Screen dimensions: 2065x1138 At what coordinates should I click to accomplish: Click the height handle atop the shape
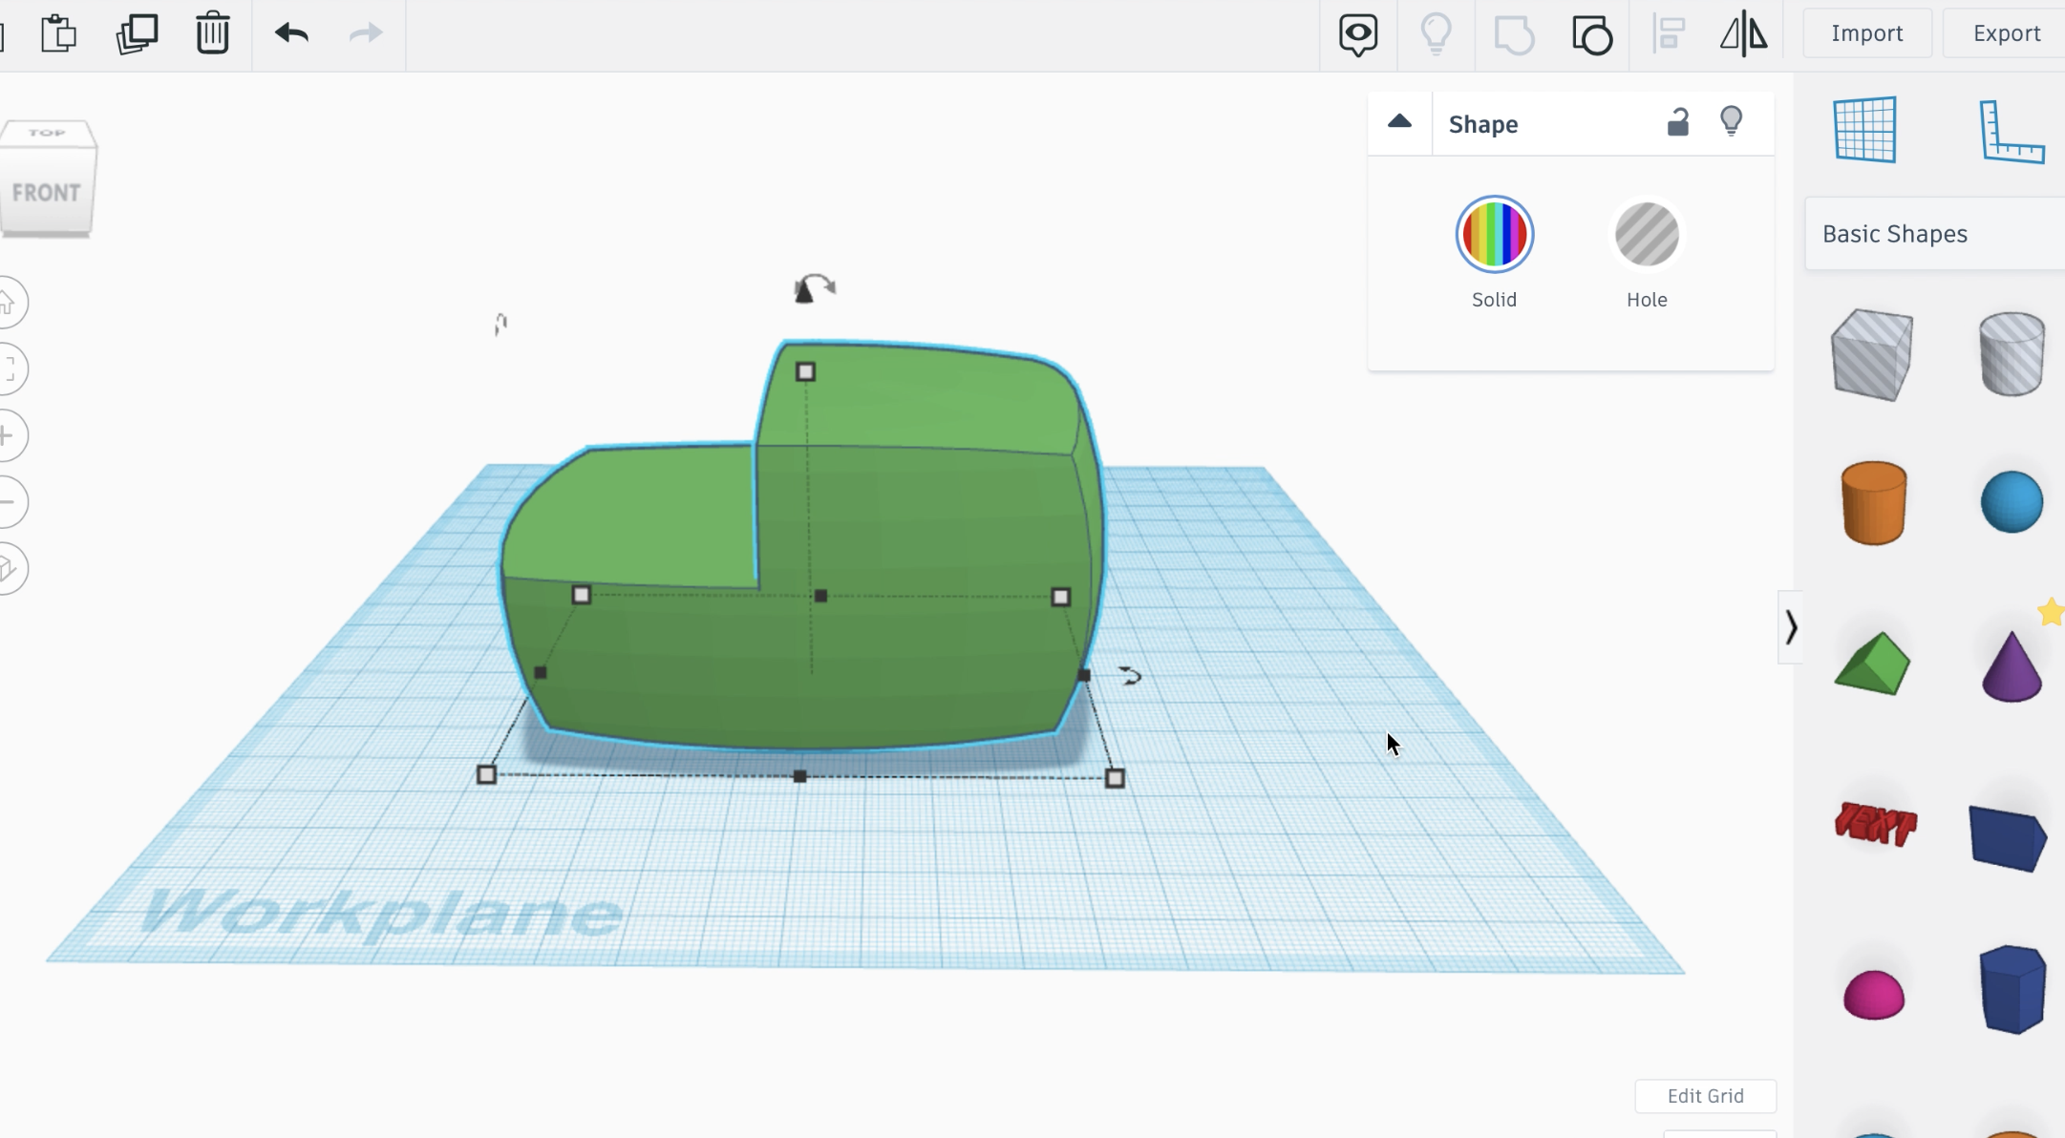(x=805, y=371)
